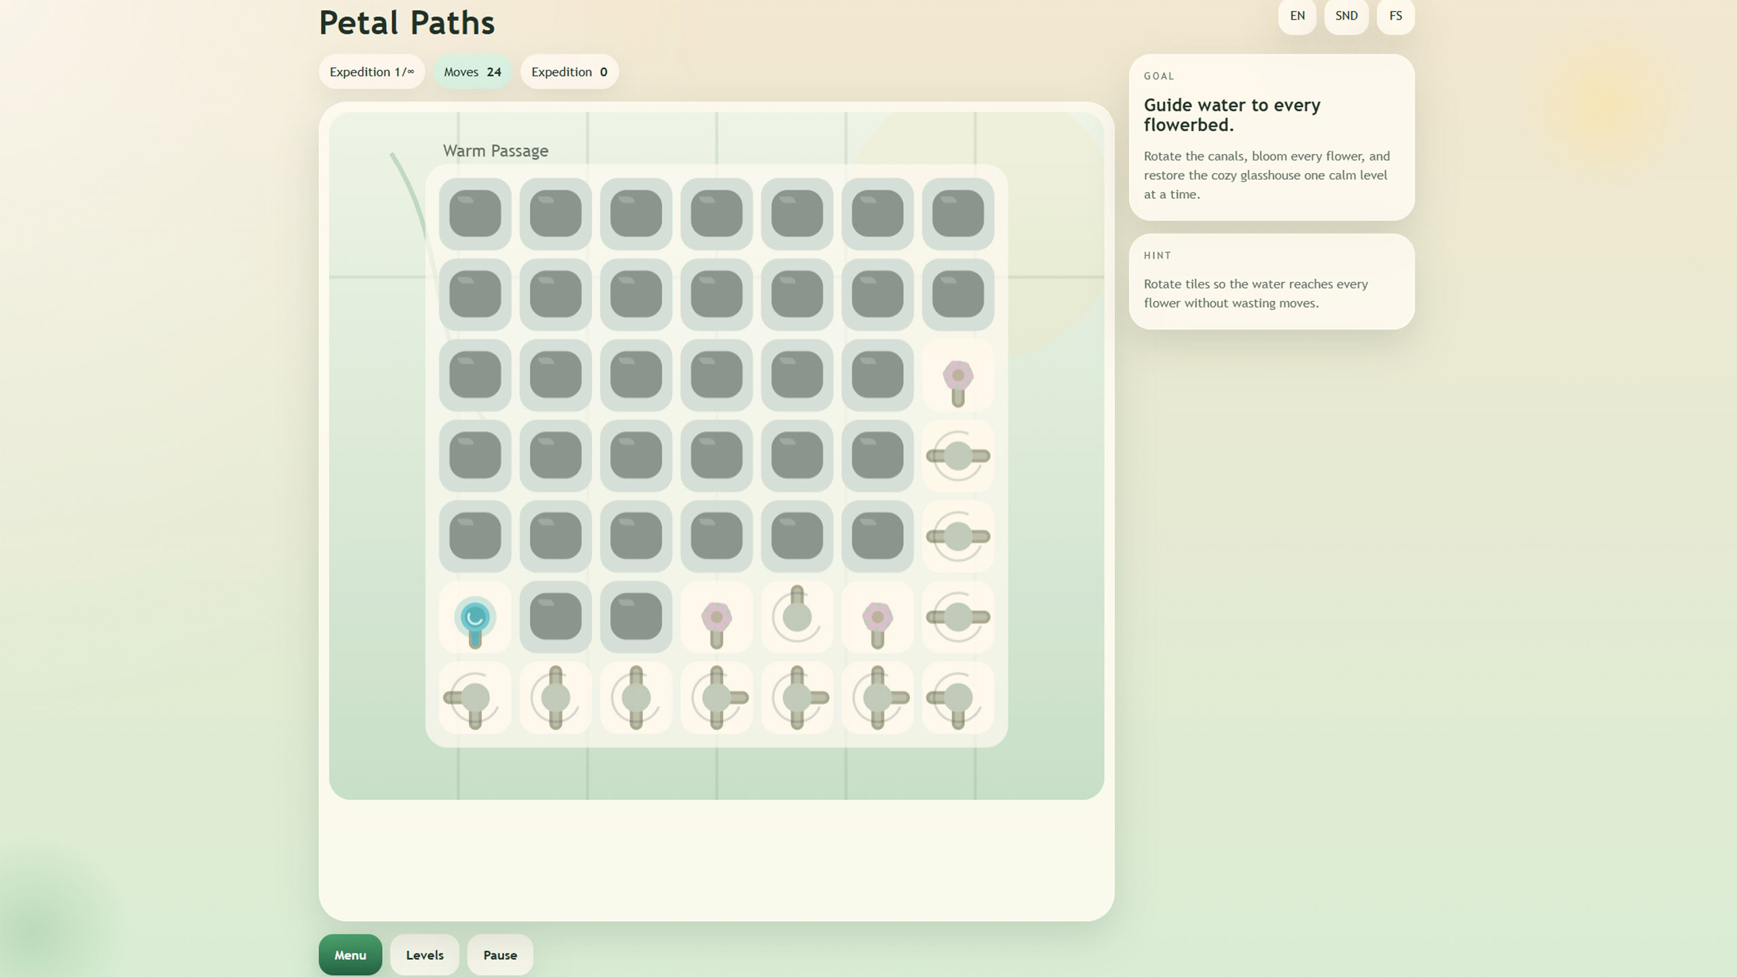Click the Expedition 0 score badge
This screenshot has width=1737, height=977.
point(569,72)
